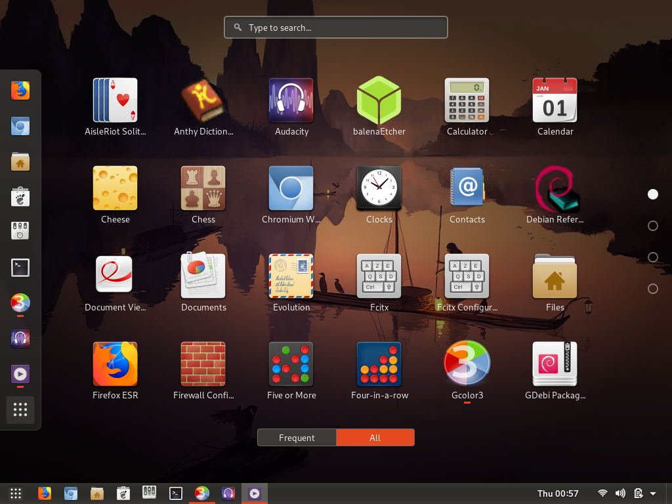
Task: Open balenaEtcher green cube icon
Action: (379, 107)
